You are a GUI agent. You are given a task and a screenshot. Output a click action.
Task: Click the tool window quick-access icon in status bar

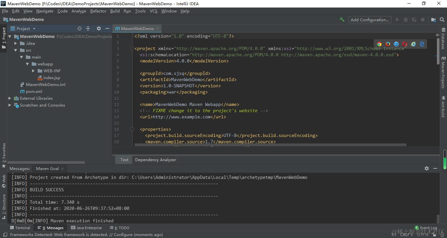5,235
